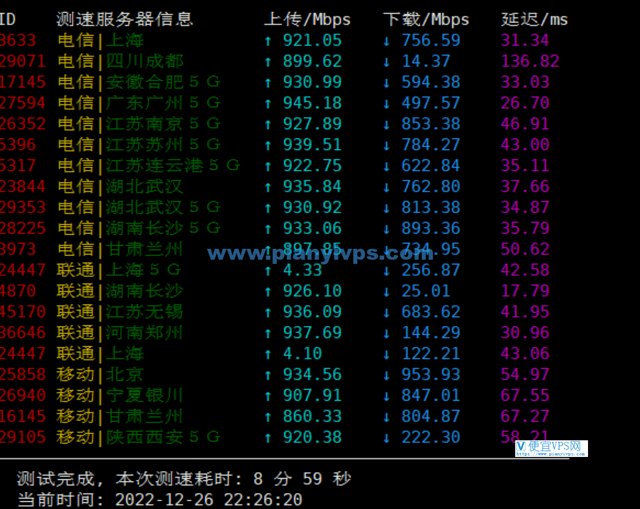
Task: Click server name 陕西西安 5G
Action: click(x=163, y=437)
